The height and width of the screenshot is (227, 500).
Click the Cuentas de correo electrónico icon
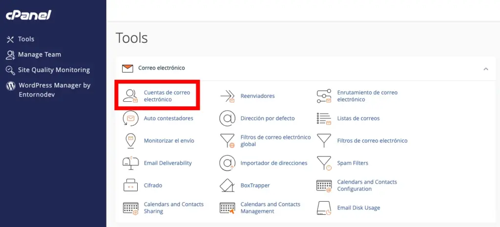tap(130, 96)
